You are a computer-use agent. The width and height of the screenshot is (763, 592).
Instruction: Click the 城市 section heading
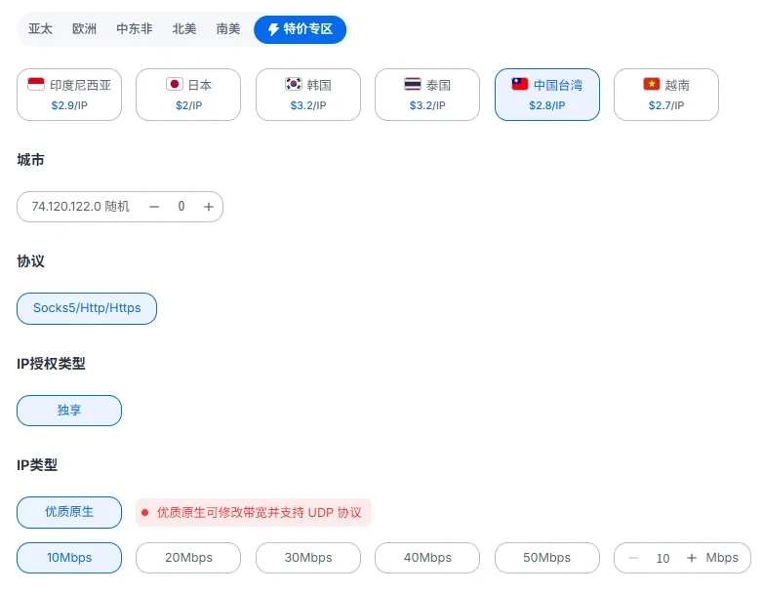[30, 160]
